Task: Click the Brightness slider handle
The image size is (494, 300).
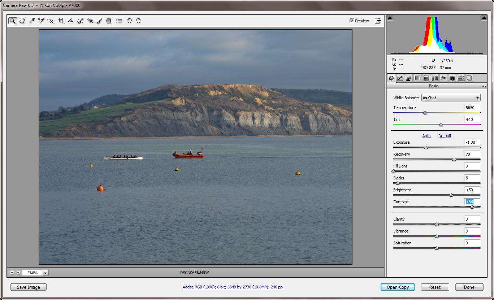Action: [x=451, y=195]
